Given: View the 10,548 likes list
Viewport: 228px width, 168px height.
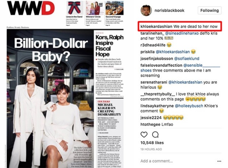Looking at the screenshot, I should pyautogui.click(x=152, y=143).
